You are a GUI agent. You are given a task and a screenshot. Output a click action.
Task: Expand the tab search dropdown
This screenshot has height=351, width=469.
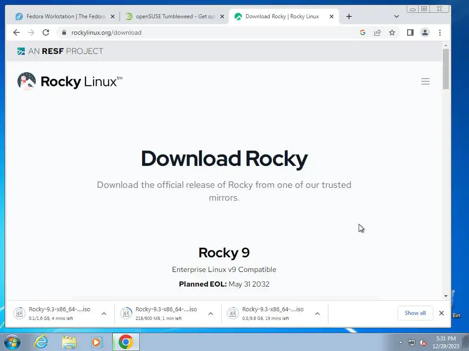[x=397, y=16]
